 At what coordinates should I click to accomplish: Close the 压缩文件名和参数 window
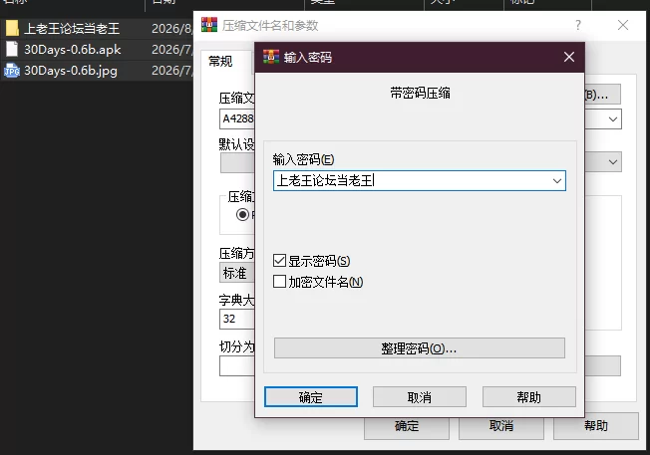(623, 25)
